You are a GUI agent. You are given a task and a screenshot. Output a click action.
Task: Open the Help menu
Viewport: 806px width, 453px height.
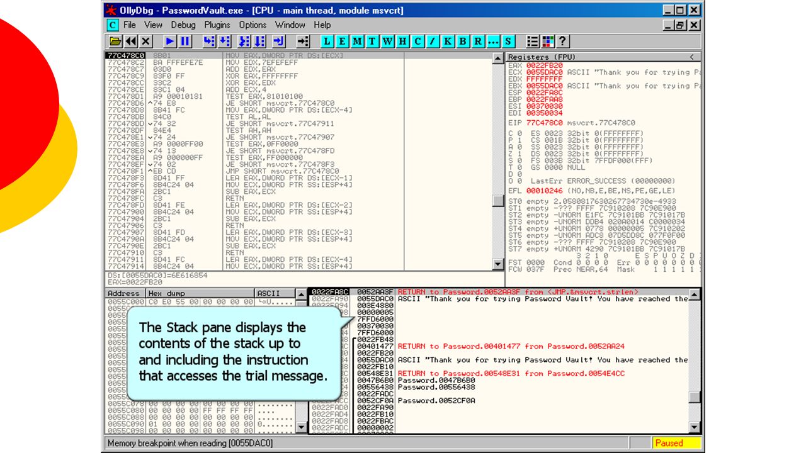pyautogui.click(x=322, y=25)
